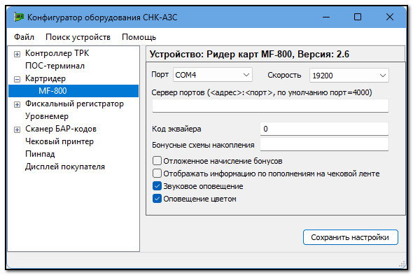Select Картридер in the tree
This screenshot has height=275, width=413.
45,78
